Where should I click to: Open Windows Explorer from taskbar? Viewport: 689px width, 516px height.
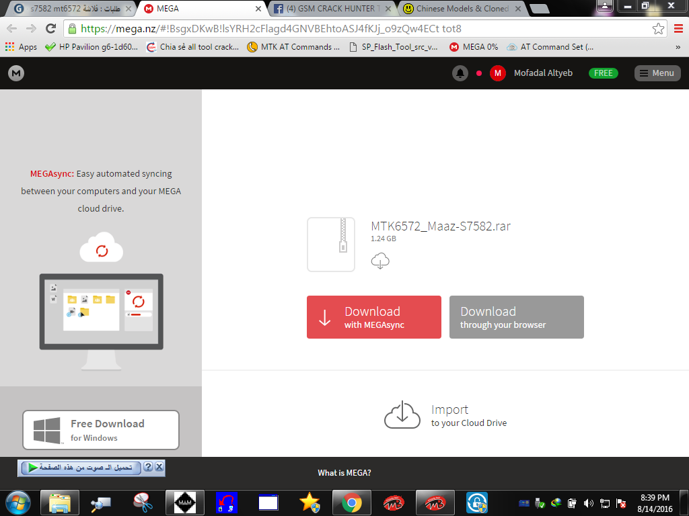(x=60, y=503)
